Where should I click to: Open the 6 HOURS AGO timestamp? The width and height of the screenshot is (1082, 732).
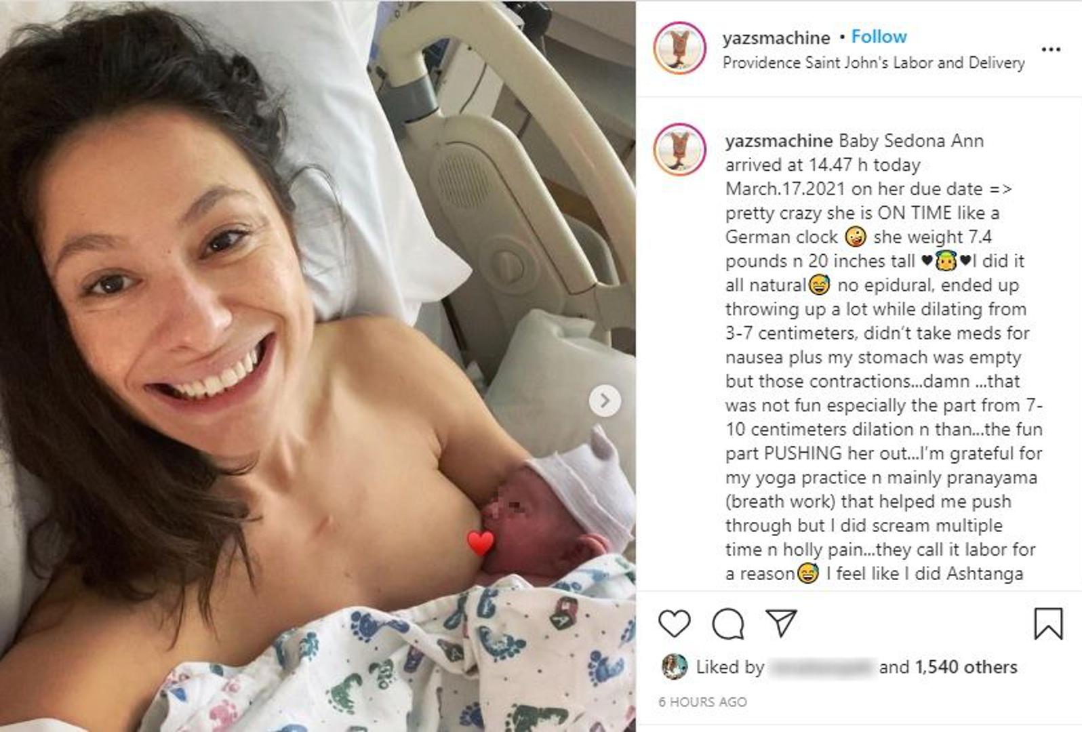coord(702,702)
